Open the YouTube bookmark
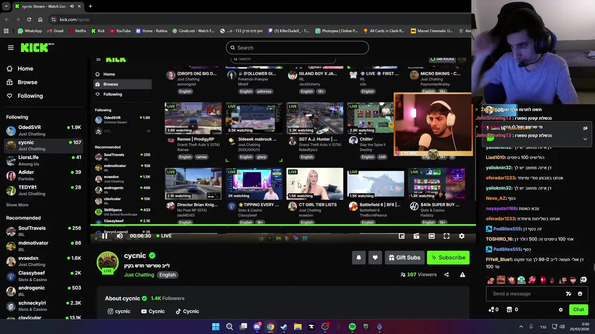Viewport: 595px width, 334px height. (x=120, y=31)
